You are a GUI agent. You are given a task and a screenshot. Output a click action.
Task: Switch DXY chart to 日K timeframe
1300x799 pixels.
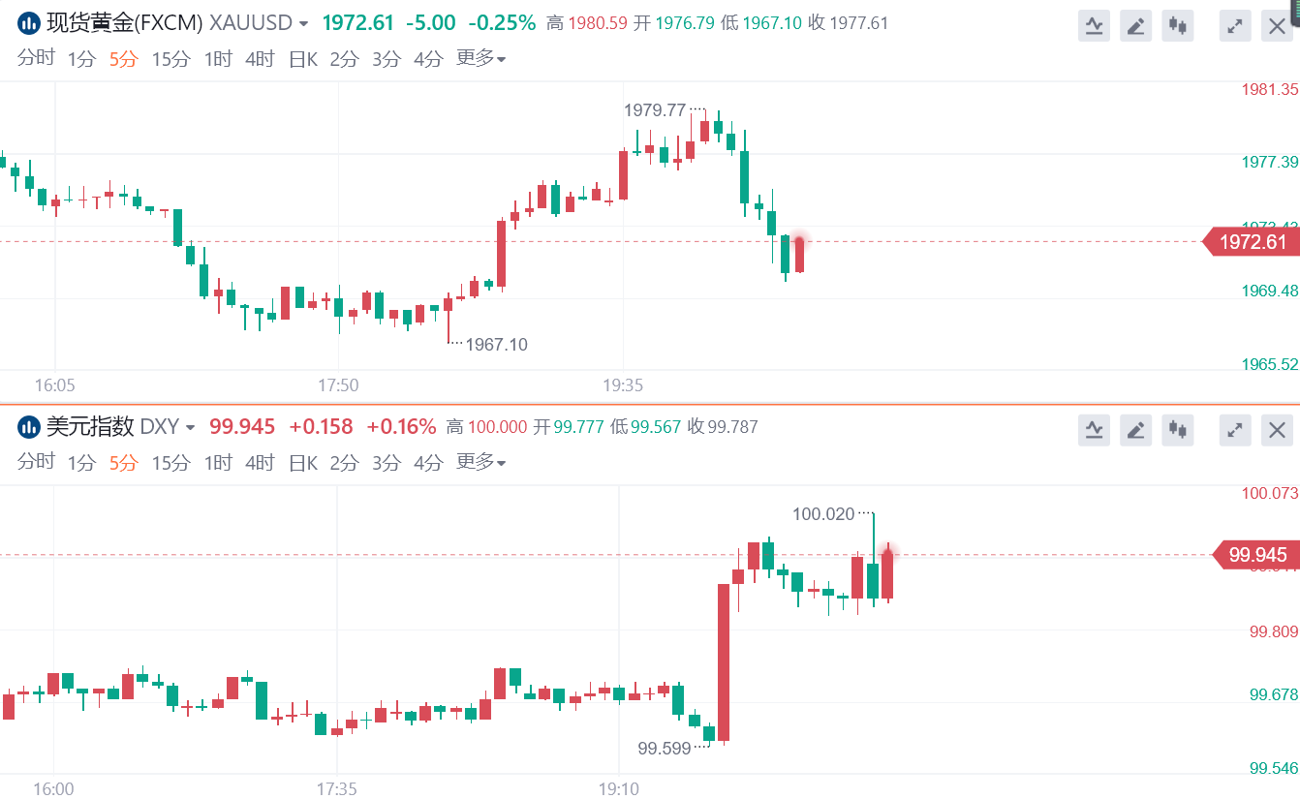[x=303, y=463]
